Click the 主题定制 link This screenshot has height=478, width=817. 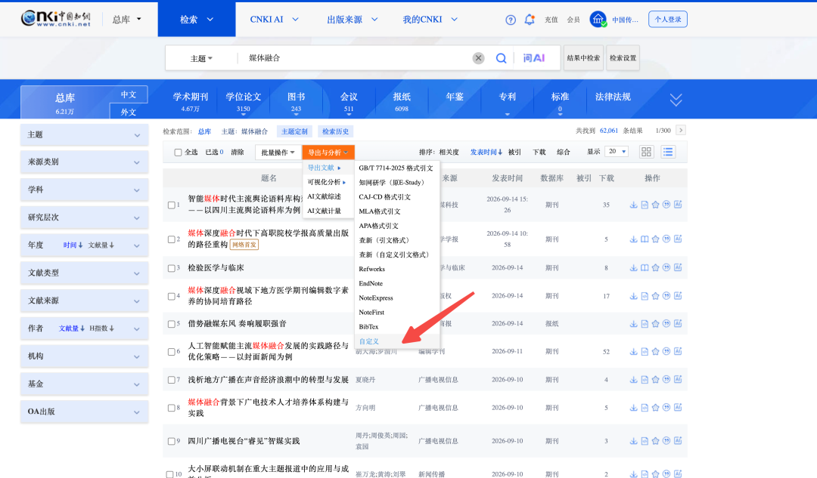[x=294, y=131]
